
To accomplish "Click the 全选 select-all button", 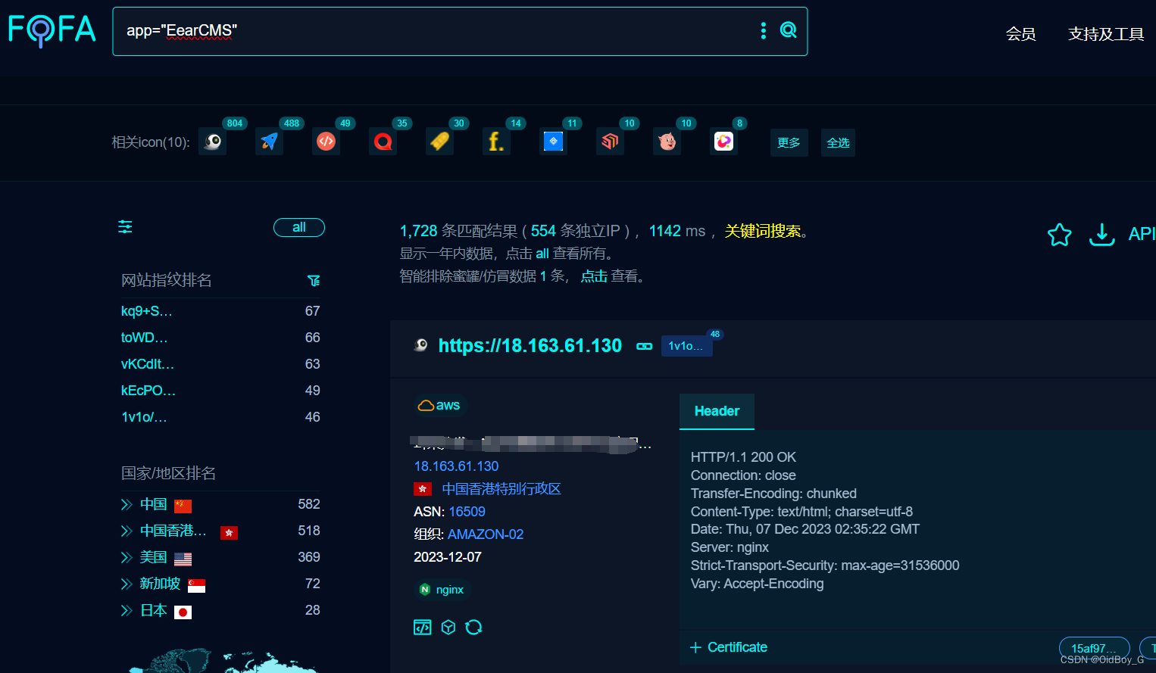I will (x=838, y=142).
